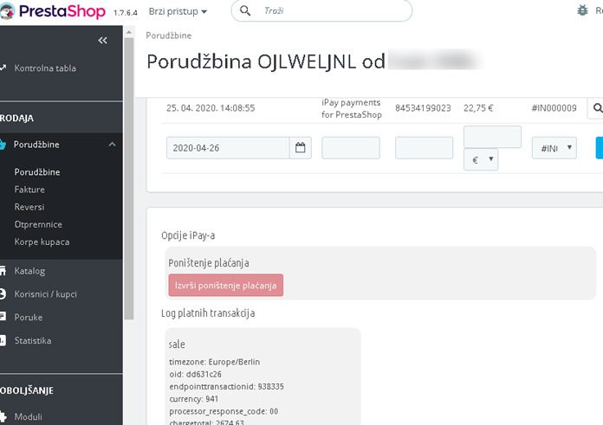The width and height of the screenshot is (603, 425).
Task: Open the debug mode bug icon
Action: [x=582, y=10]
